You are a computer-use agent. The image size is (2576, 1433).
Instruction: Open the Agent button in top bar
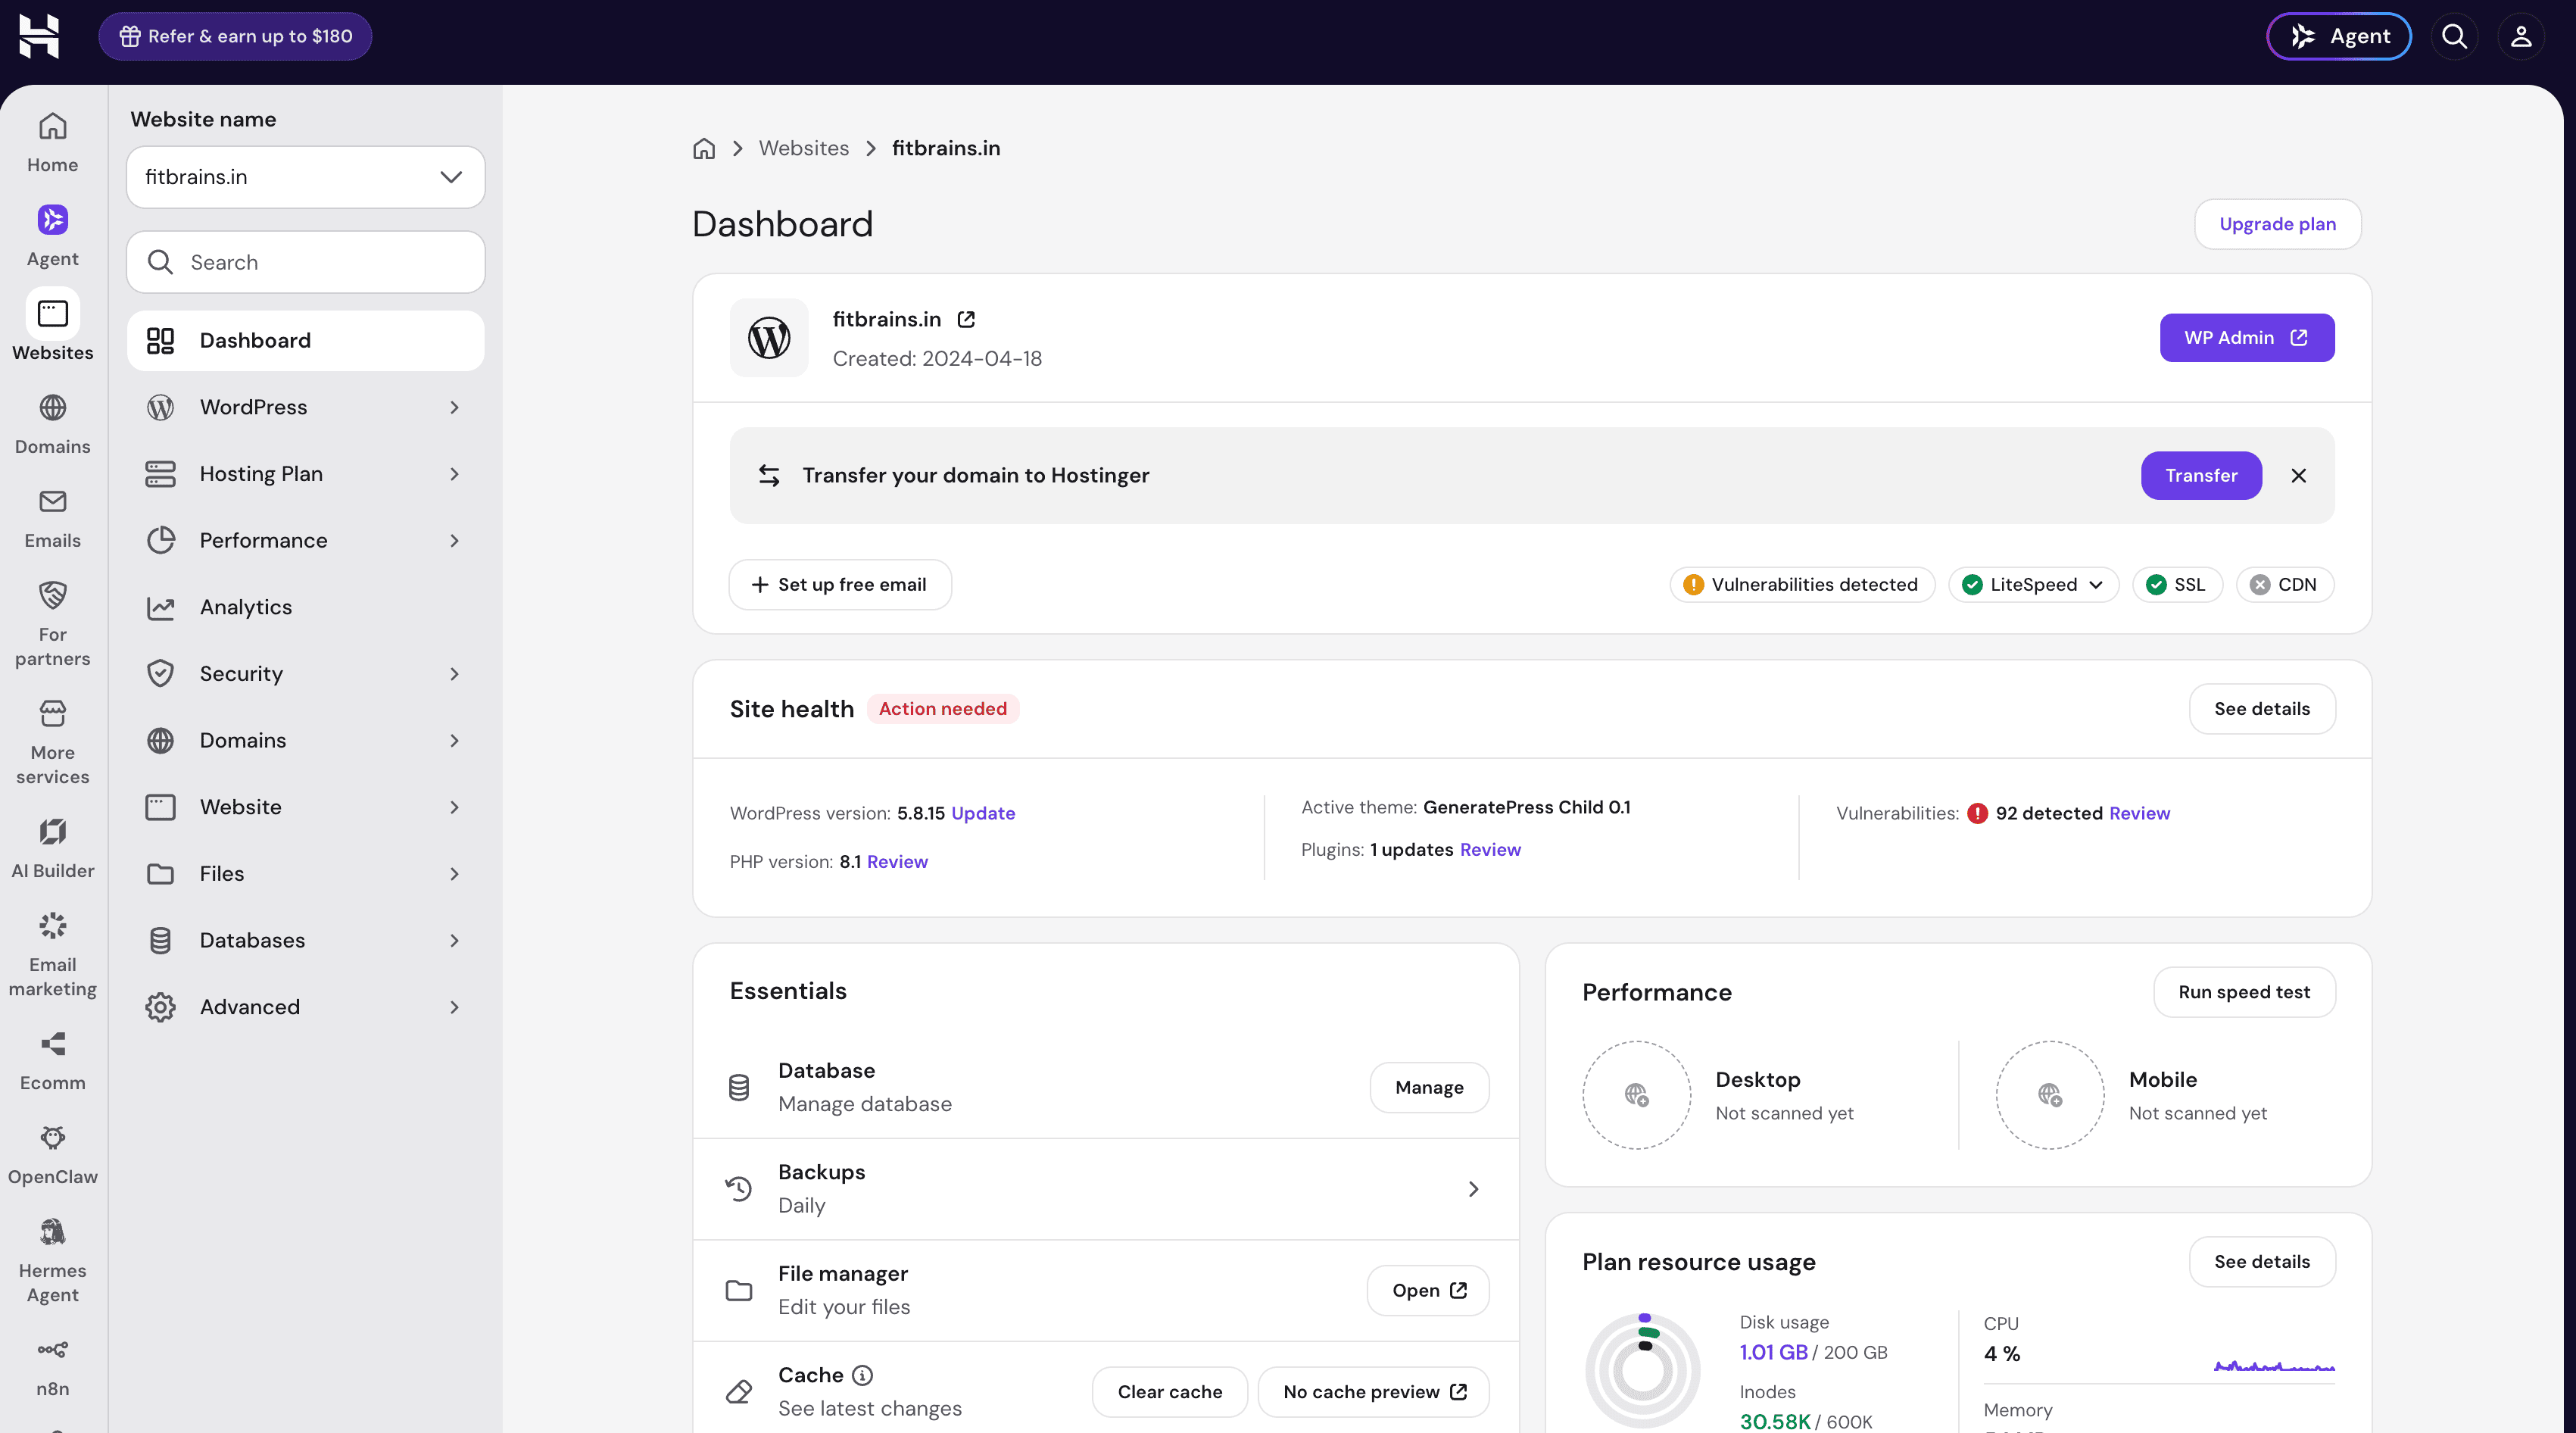pos(2338,36)
